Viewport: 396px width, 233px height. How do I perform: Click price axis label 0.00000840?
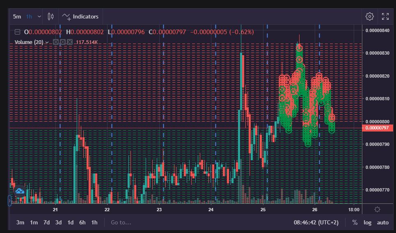(377, 30)
